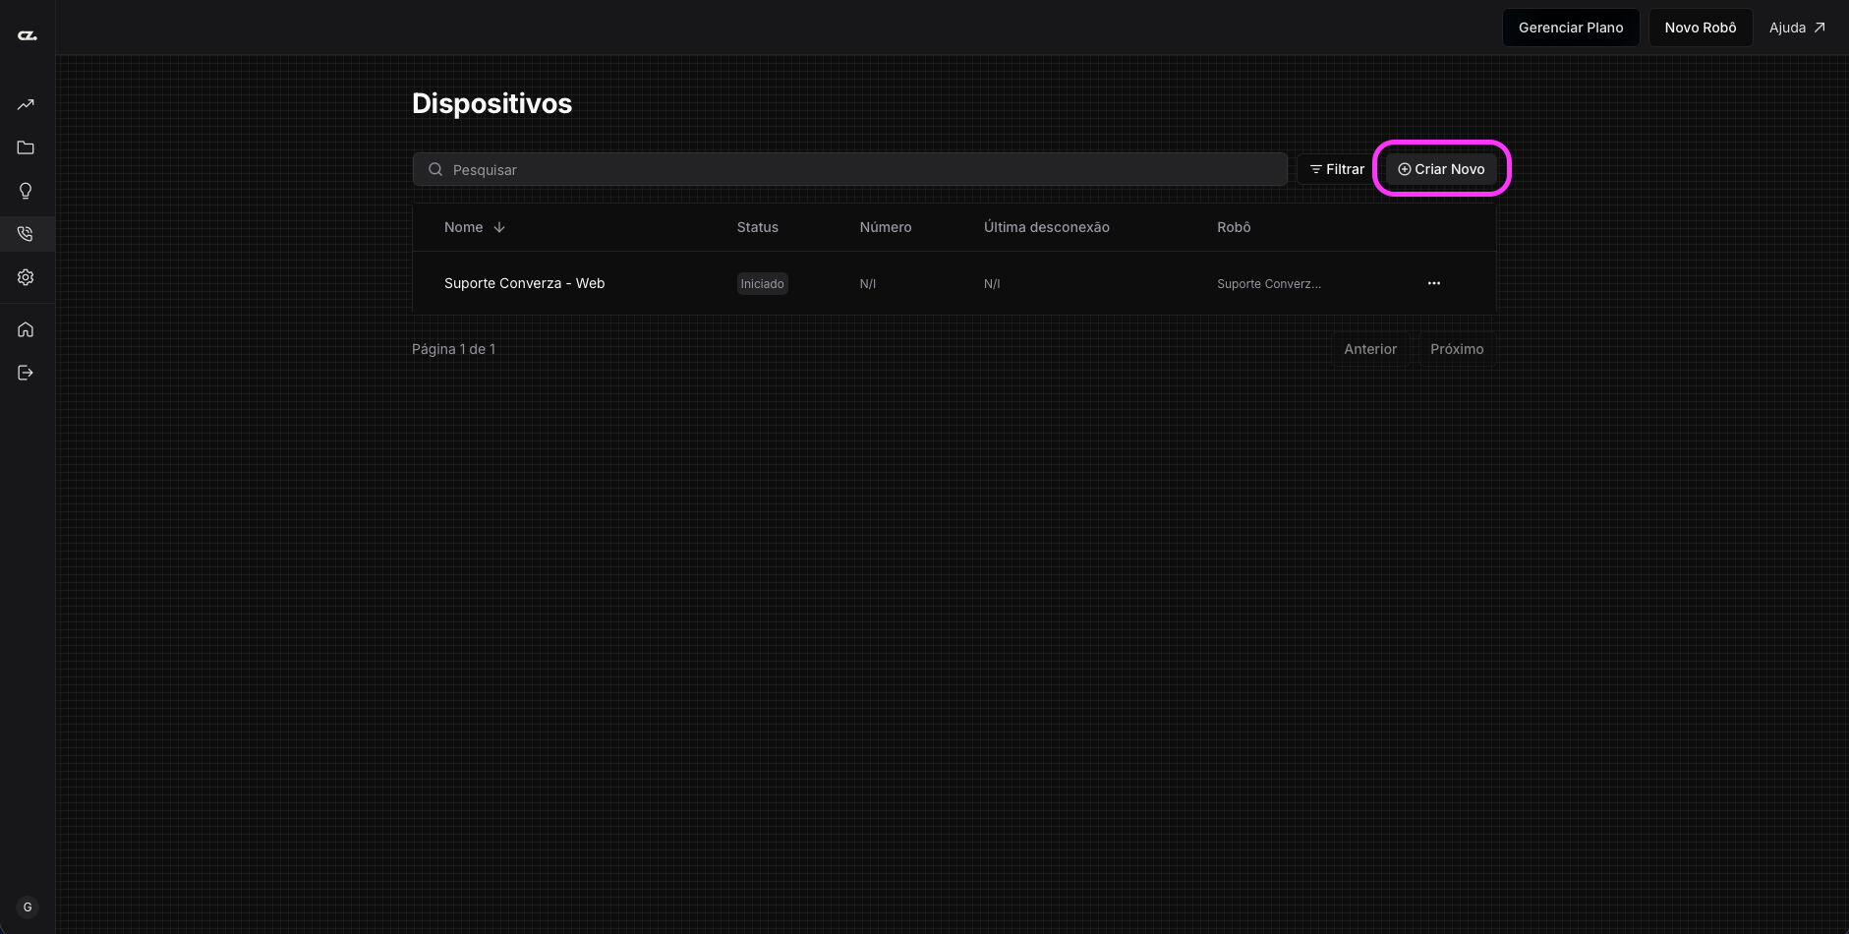Click the Anterior pagination button
Screen dimensions: 1849x934
coord(1370,349)
